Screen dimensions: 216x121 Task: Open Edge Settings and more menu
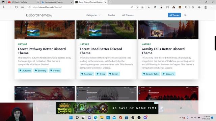click(212, 7)
